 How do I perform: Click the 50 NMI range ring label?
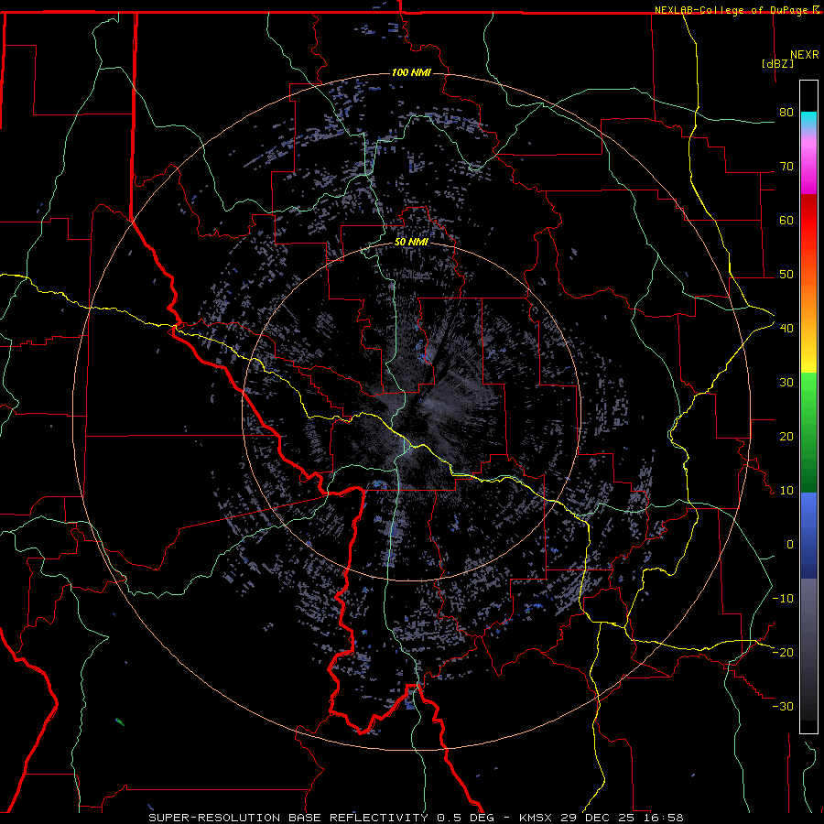click(411, 242)
